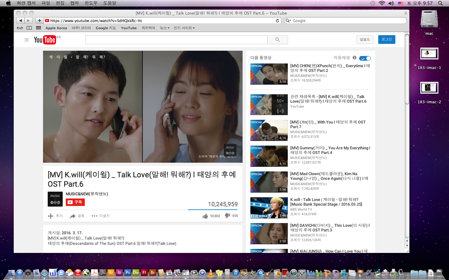Viewport: 449px width, 280px height.
Task: Click the add to playlist plus icon
Action: [51, 216]
